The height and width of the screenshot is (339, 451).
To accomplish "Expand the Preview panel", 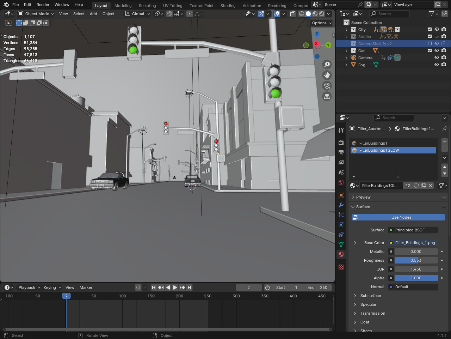I will (x=363, y=197).
